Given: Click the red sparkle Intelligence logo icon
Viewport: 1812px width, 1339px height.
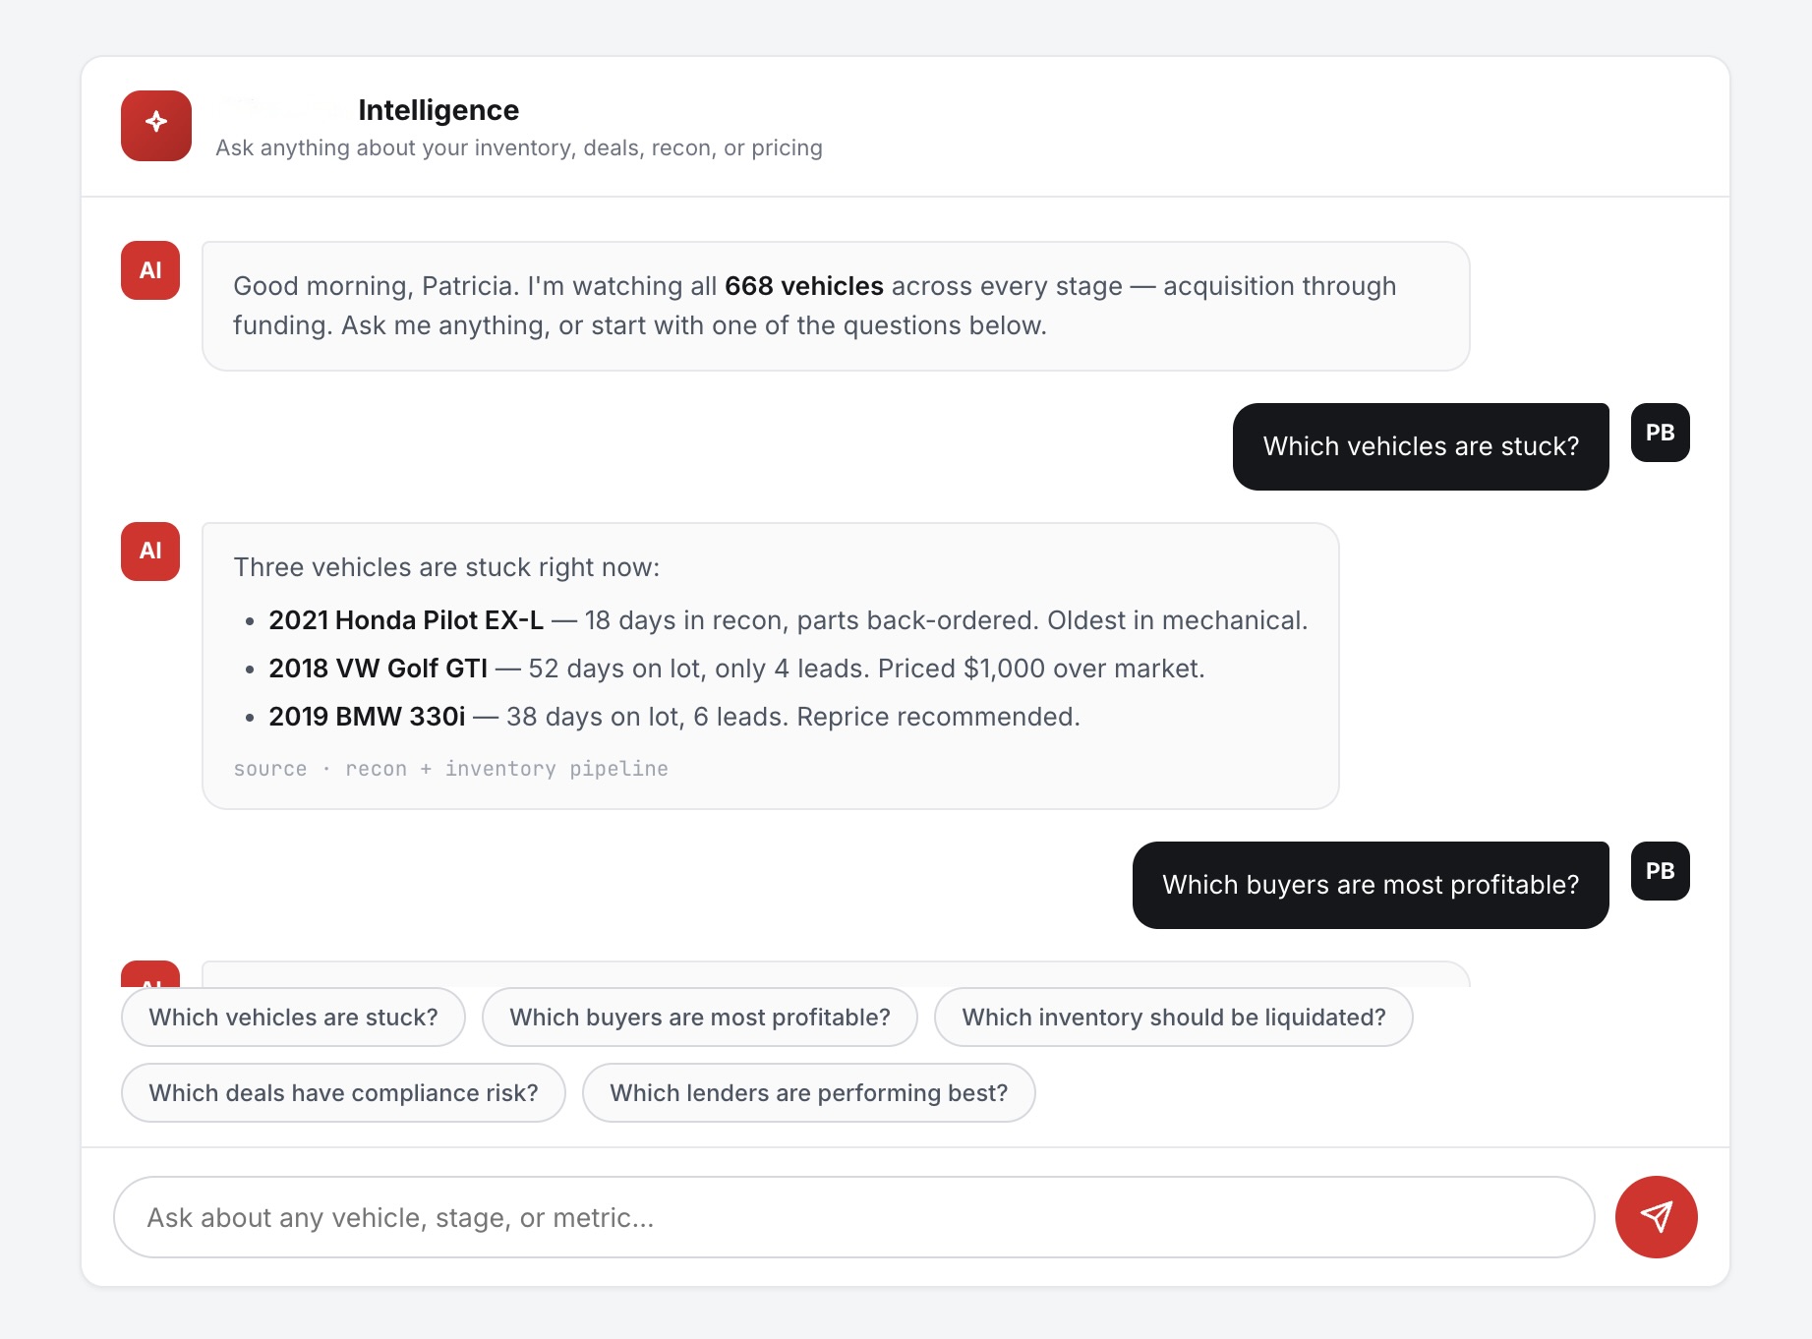Looking at the screenshot, I should 156,126.
